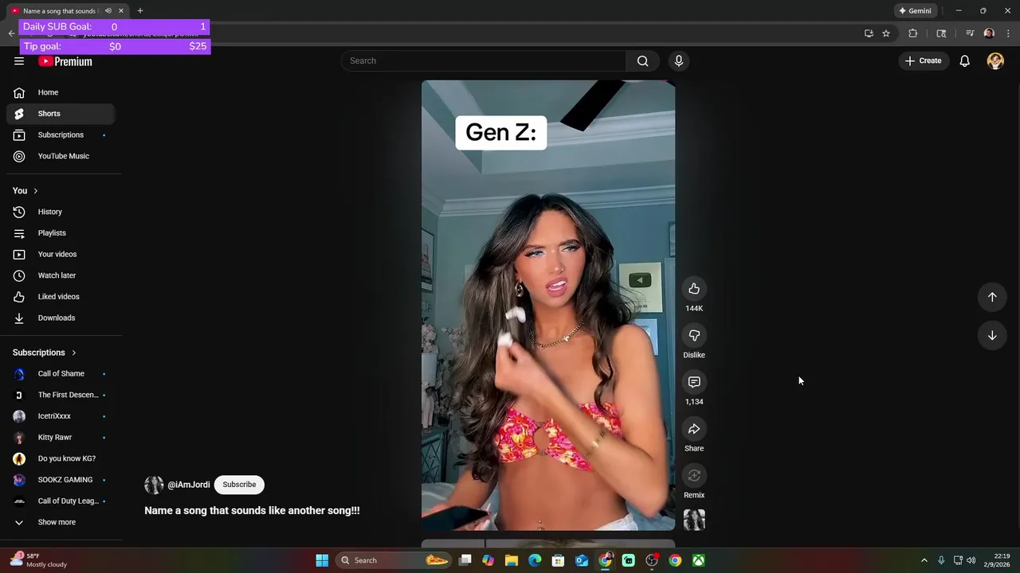Expand Show more subscriptions
This screenshot has height=573, width=1020.
(61, 522)
